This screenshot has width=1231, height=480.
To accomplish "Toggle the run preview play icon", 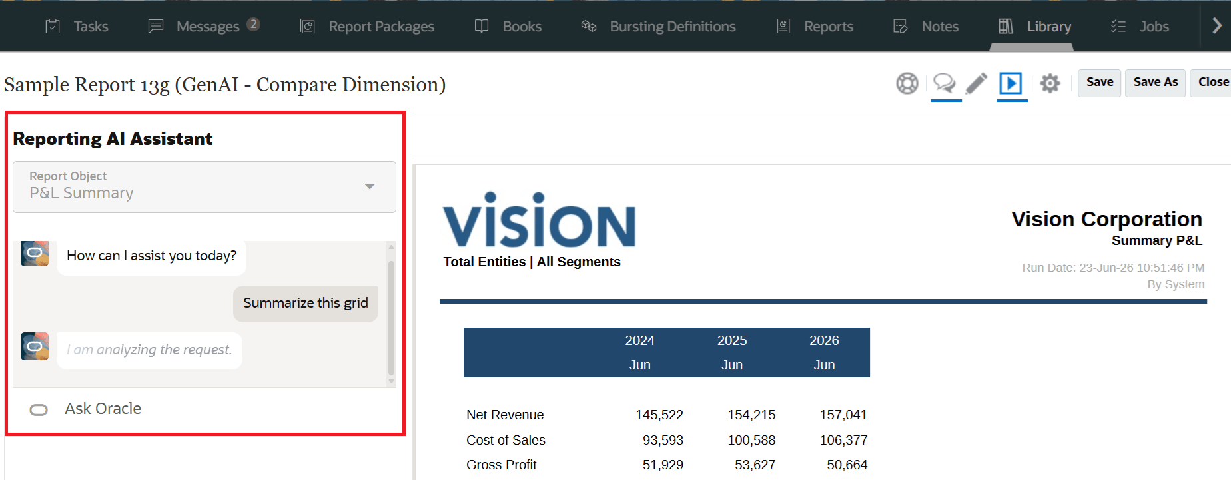I will click(x=1011, y=83).
